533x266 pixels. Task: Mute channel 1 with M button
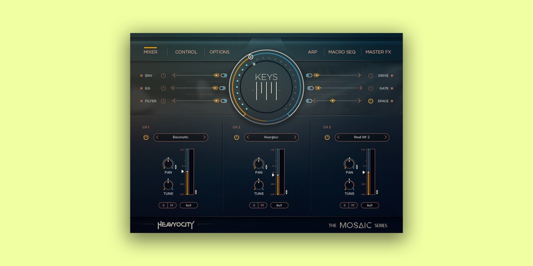coord(172,205)
